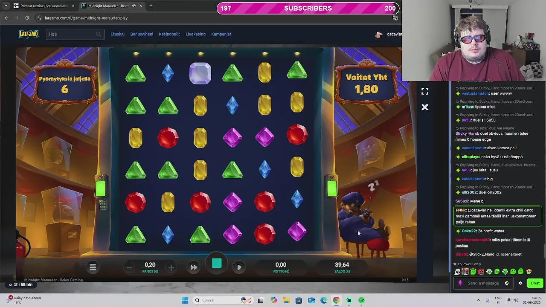Viewport: 546px width, 307px height.
Task: Open the weather widget Rainy days ahead
Action: (23, 300)
